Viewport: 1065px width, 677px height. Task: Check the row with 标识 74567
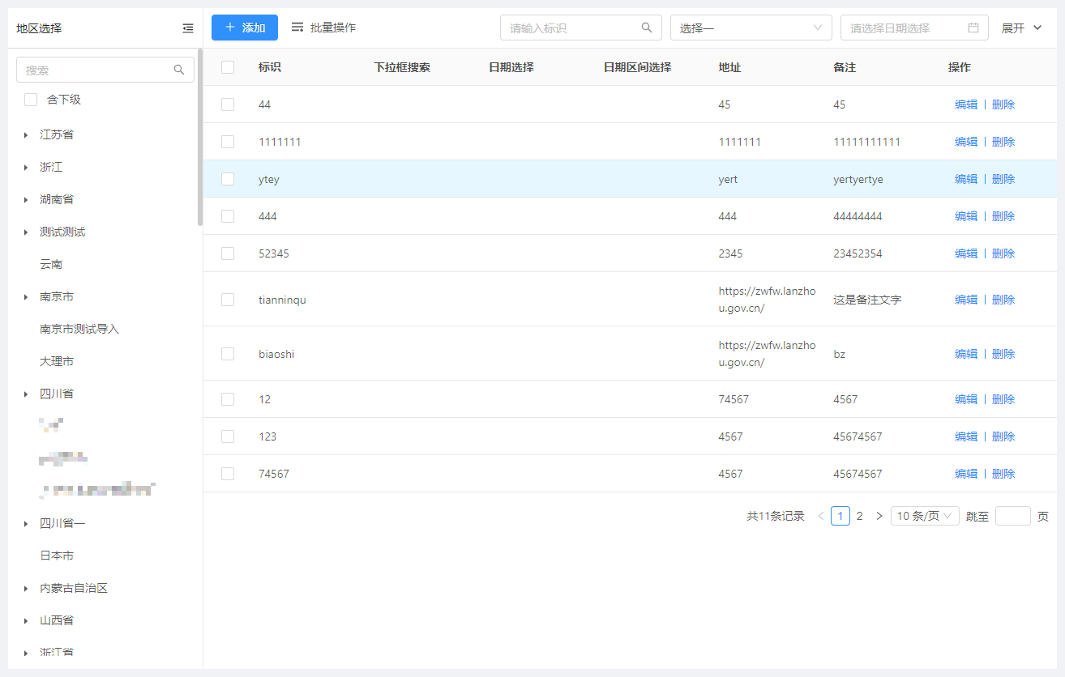pos(228,474)
